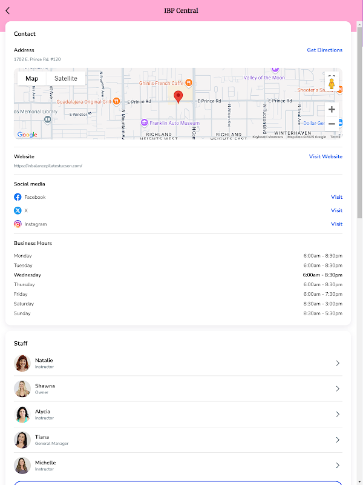The width and height of the screenshot is (363, 485).
Task: Click Get Directions link
Action: [x=324, y=50]
